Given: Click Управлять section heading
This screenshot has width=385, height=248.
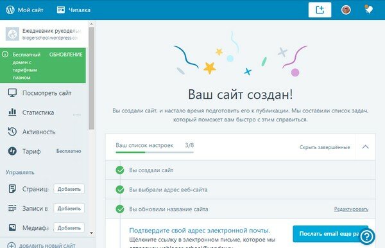Looking at the screenshot, I should 20,172.
